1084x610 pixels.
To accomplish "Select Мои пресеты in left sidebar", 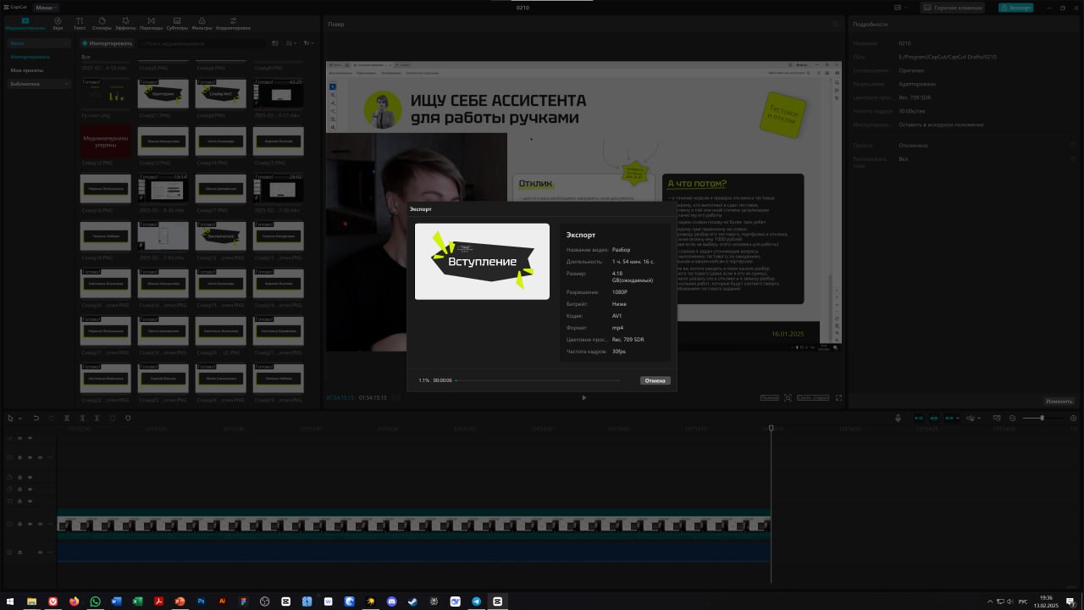I will tap(26, 70).
